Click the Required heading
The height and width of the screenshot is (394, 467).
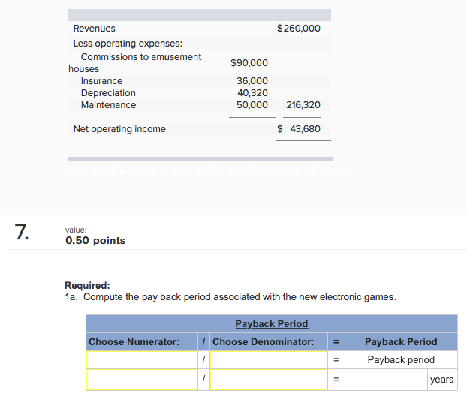pyautogui.click(x=88, y=285)
